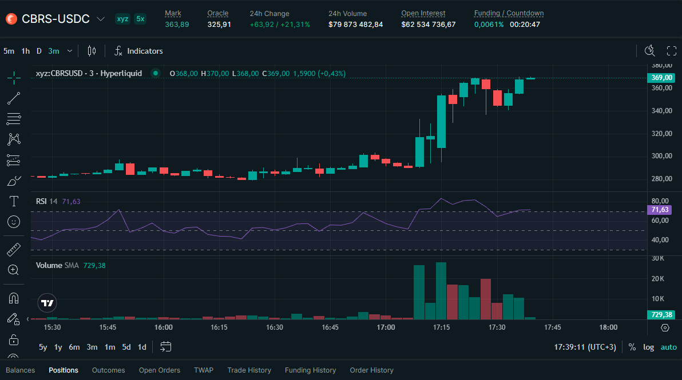Select the active 3m timeframe
This screenshot has height=380, width=682.
pos(54,51)
